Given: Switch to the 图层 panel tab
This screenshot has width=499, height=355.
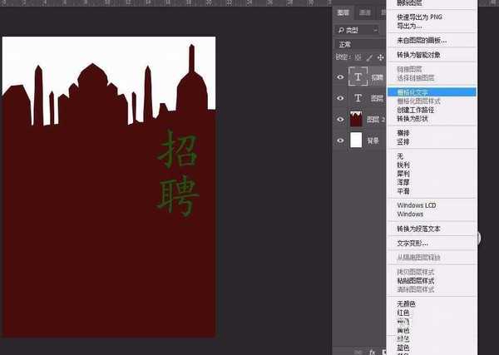Looking at the screenshot, I should coord(343,13).
